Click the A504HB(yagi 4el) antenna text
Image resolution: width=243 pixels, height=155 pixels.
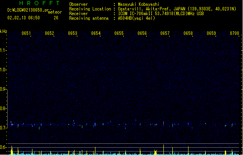tap(136, 18)
